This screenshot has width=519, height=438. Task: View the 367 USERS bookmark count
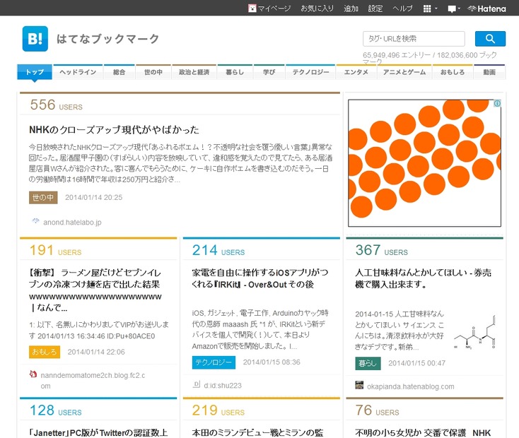tap(382, 250)
